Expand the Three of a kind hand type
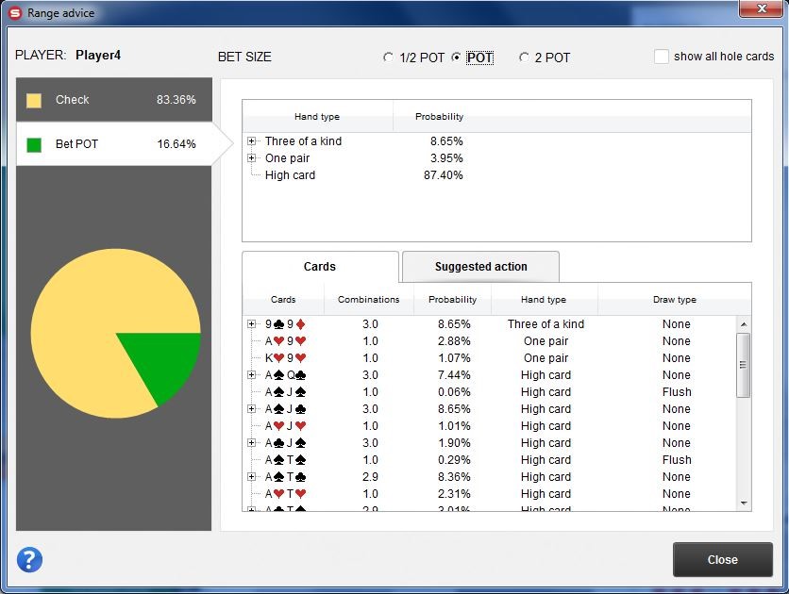Image resolution: width=789 pixels, height=594 pixels. point(252,141)
